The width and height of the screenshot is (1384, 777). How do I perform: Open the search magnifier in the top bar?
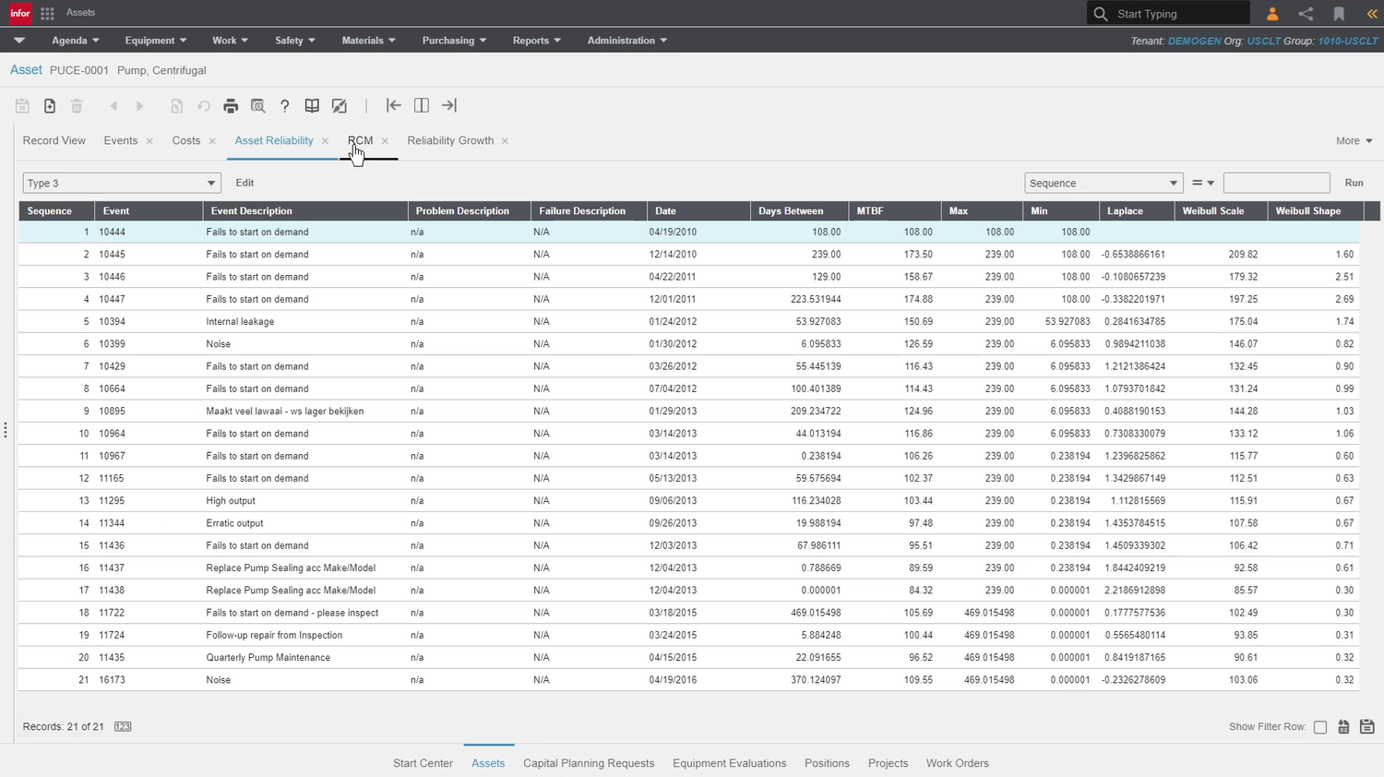tap(1102, 13)
